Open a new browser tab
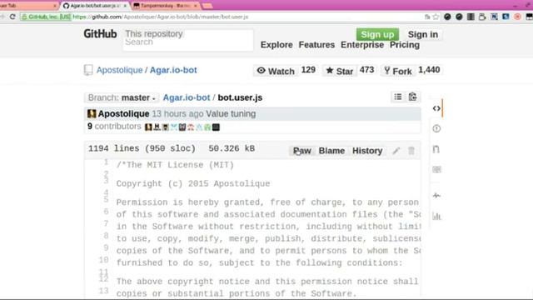 click(x=207, y=6)
